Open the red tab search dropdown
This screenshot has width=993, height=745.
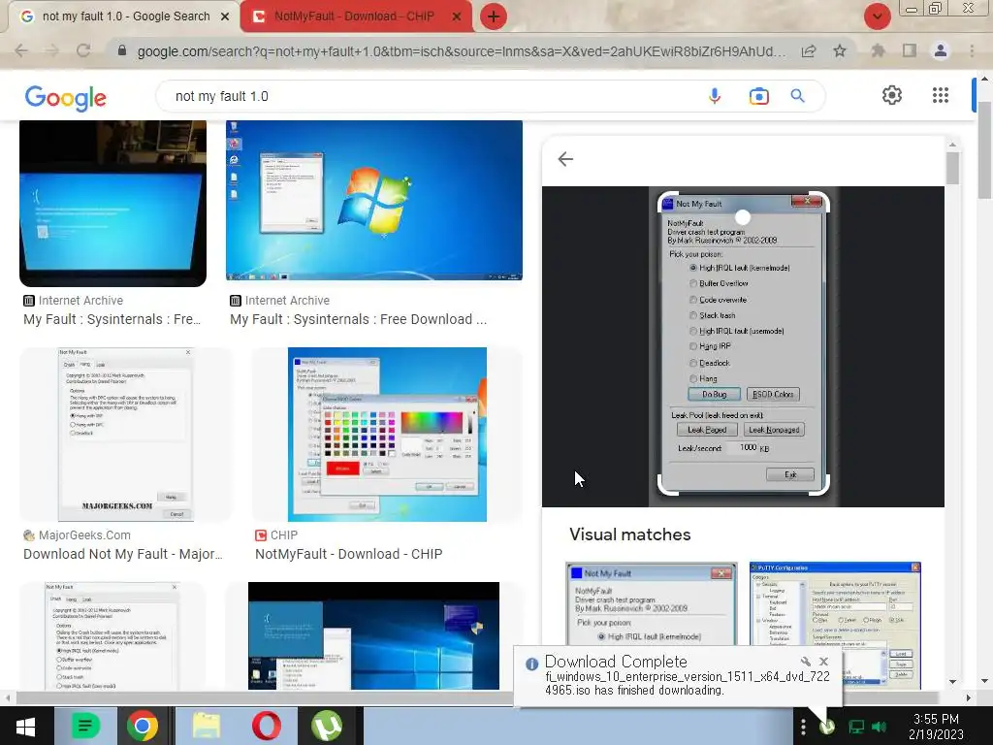click(877, 16)
